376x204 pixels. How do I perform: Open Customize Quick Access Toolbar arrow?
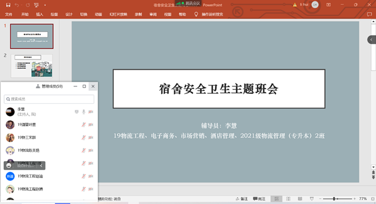(45, 5)
